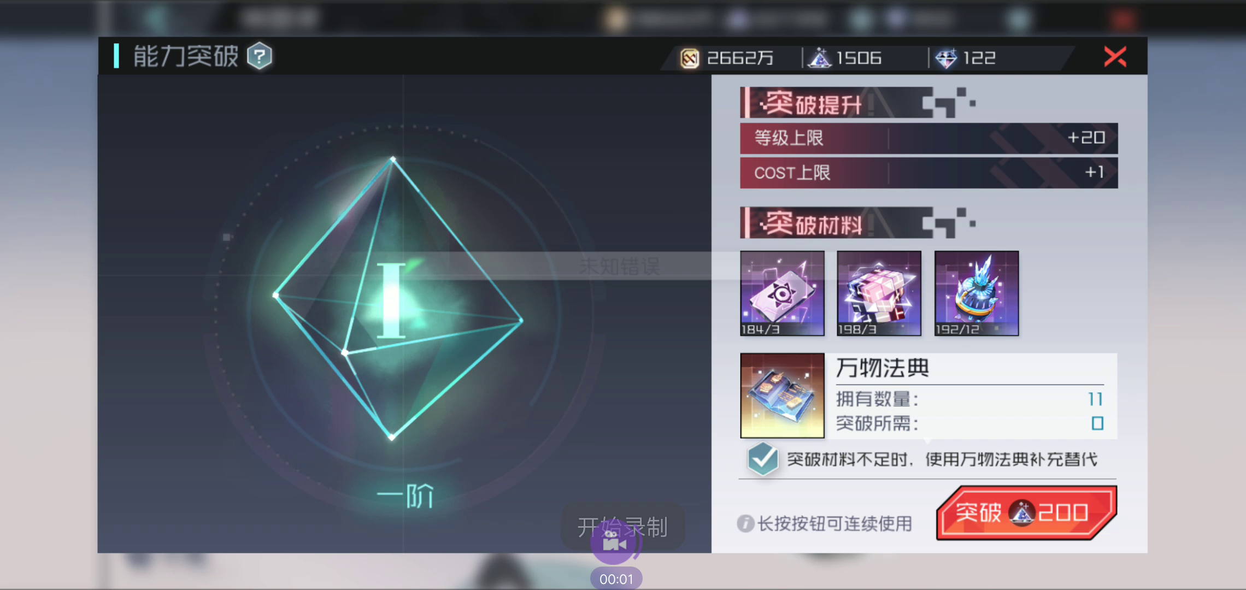Tap the 122 diamond currency icon
Viewport: 1246px width, 590px height.
pyautogui.click(x=946, y=58)
